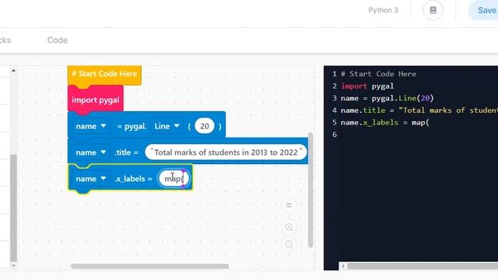Select the Start Code Here block
Viewport: 498px width, 280px height.
[x=104, y=75]
